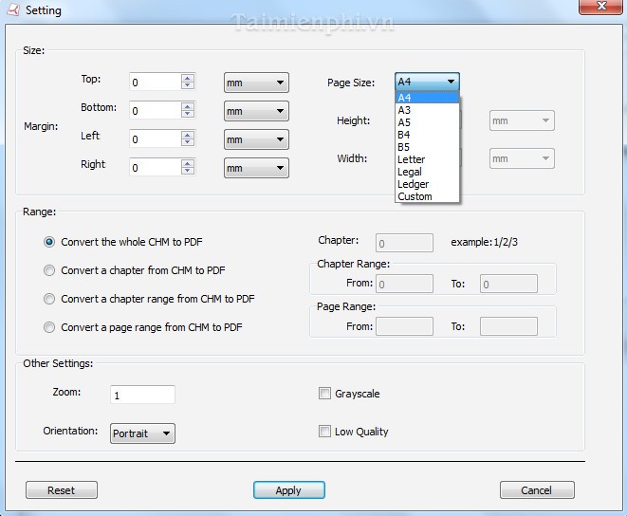The image size is (627, 516).
Task: Select A5 in the page size list
Action: tap(427, 122)
